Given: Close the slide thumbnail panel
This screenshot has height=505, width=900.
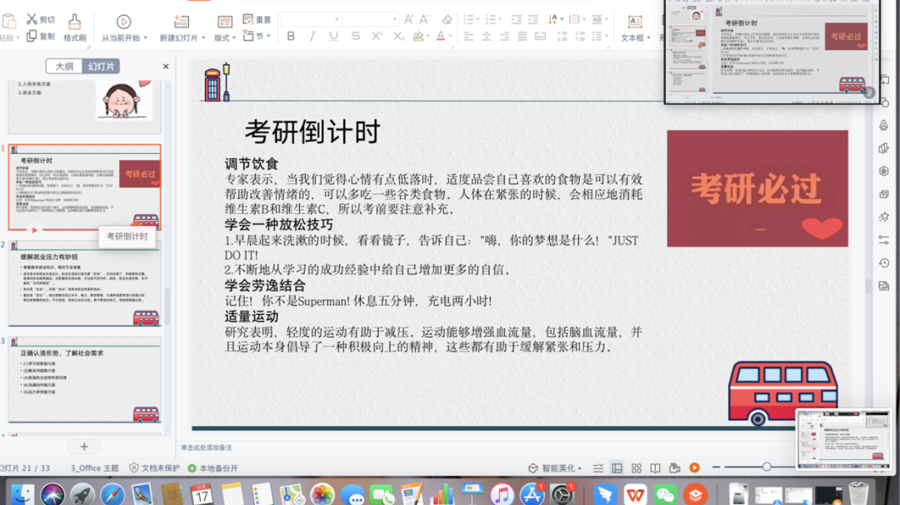Looking at the screenshot, I should pyautogui.click(x=166, y=67).
